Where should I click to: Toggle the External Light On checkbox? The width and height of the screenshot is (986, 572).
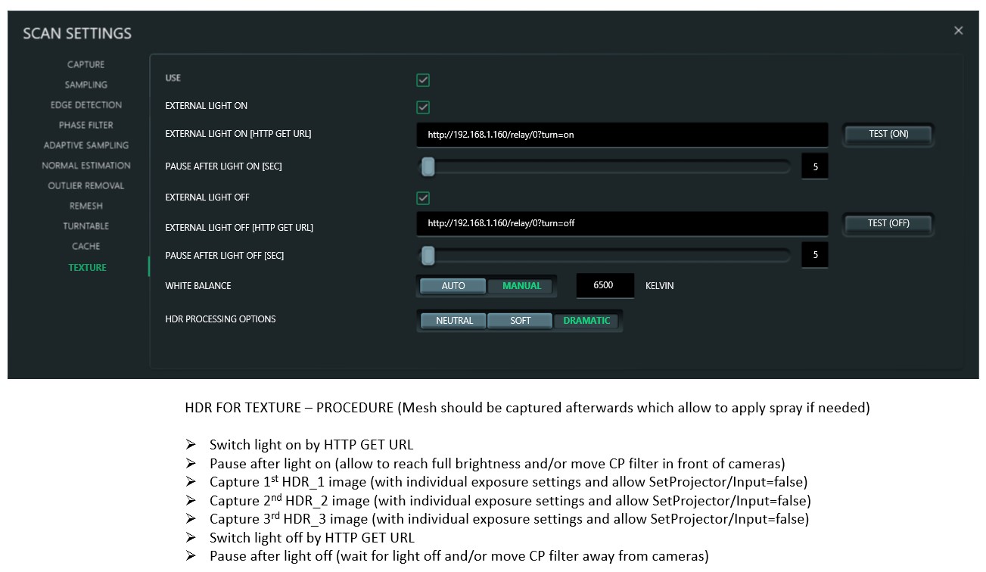pos(423,107)
